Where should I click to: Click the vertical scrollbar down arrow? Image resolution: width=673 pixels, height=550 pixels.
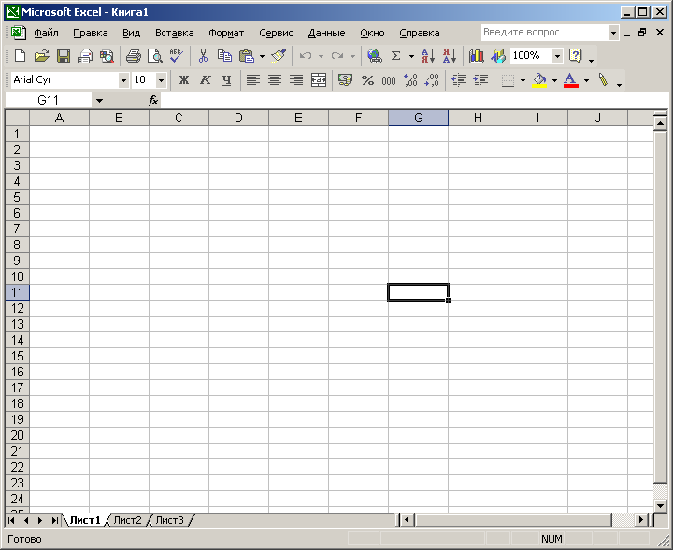(660, 505)
